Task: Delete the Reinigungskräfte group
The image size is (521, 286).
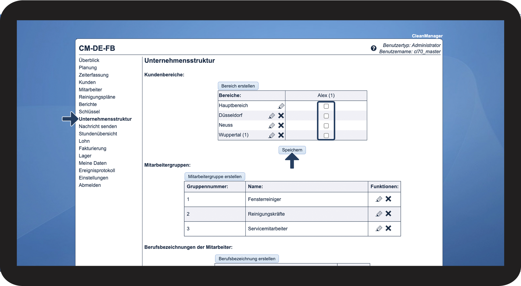Action: click(x=388, y=214)
